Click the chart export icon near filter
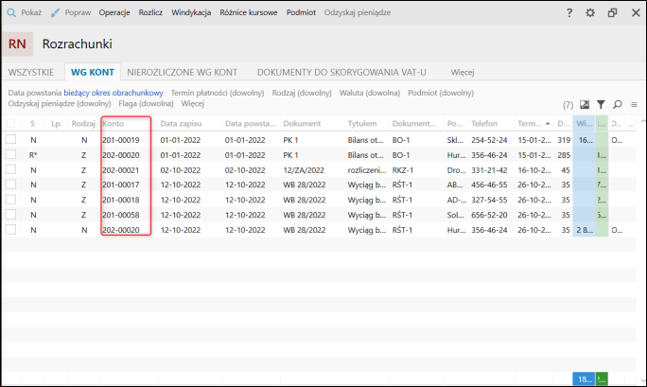Viewport: 647px width, 387px height. click(585, 105)
